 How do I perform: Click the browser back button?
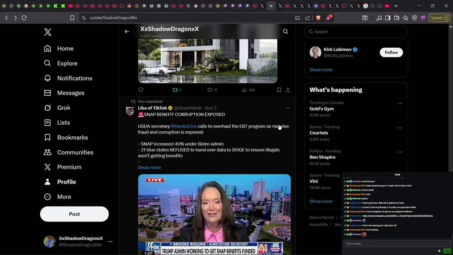6,18
